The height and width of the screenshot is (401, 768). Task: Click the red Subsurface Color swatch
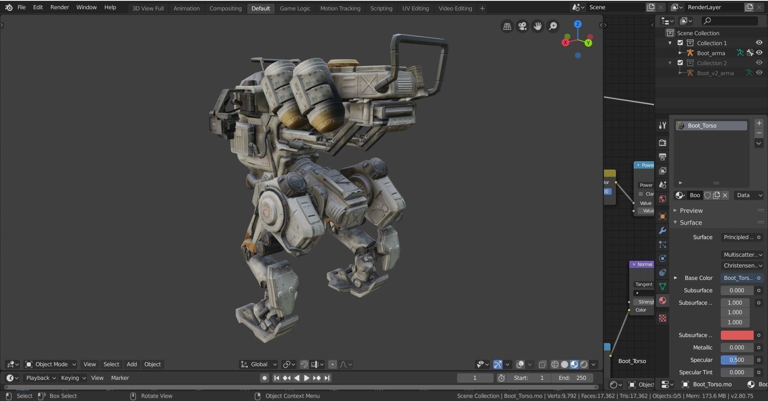click(x=737, y=335)
